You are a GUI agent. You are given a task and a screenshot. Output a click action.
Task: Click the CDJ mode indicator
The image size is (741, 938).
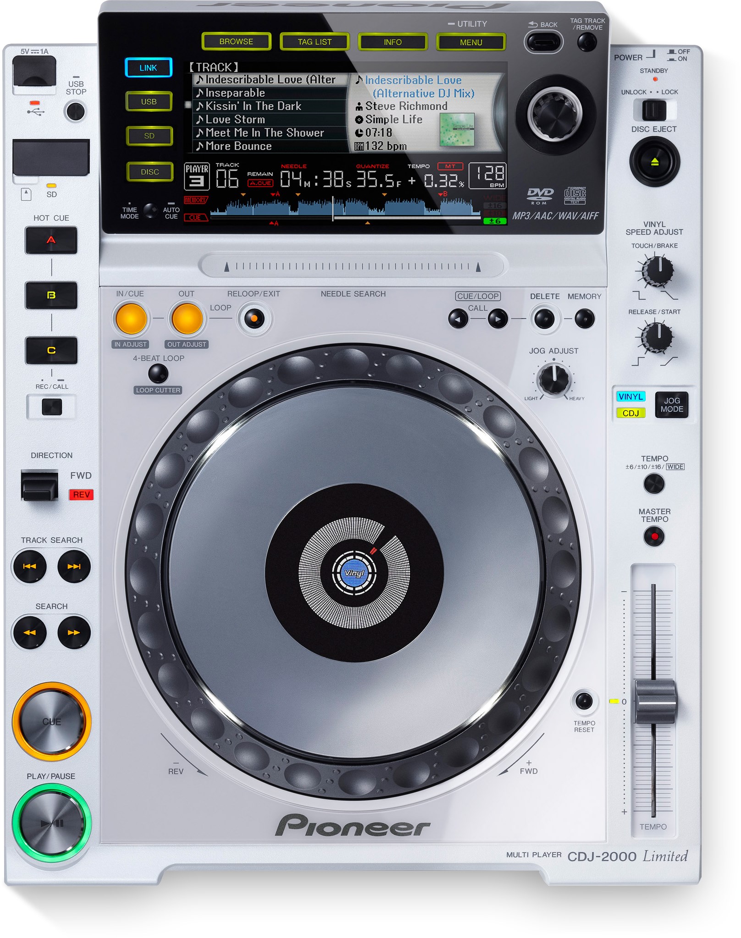(630, 413)
